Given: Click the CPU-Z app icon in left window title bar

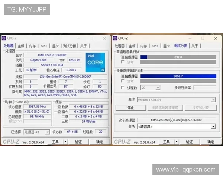Looking at the screenshot, I should pos(4,38).
